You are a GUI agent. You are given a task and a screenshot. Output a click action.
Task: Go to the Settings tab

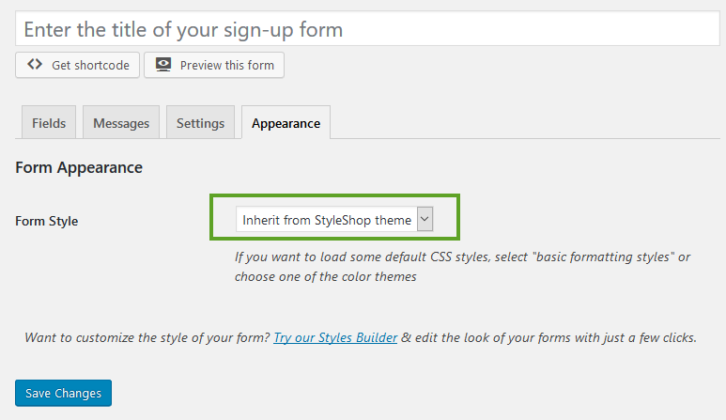[x=200, y=123]
